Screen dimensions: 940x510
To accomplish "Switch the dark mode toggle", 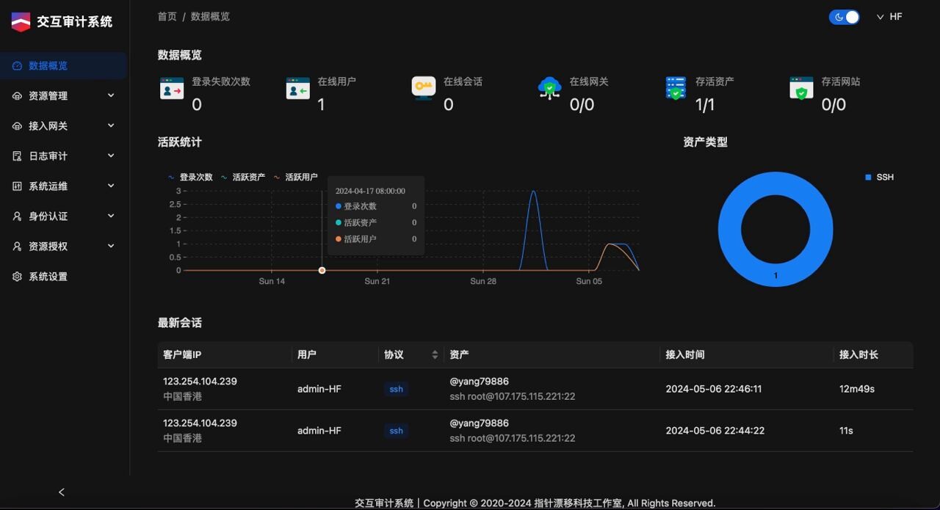I will [x=844, y=16].
